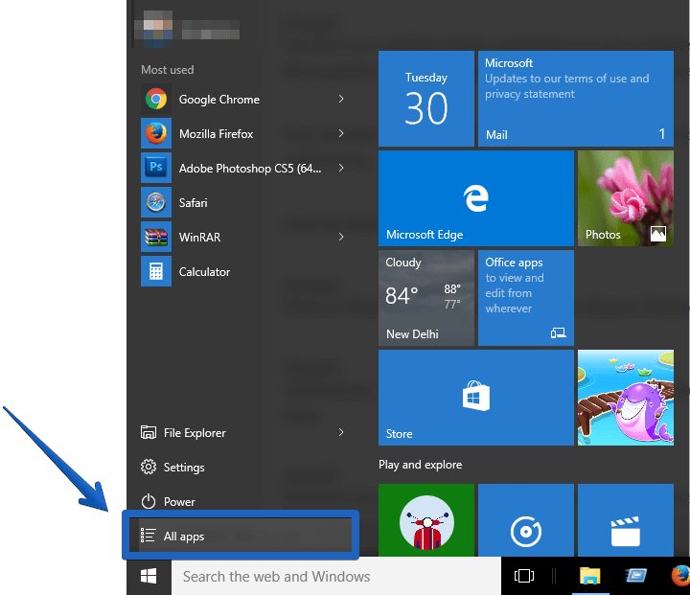
Task: Open the blue window app on the taskbar
Action: [x=636, y=575]
